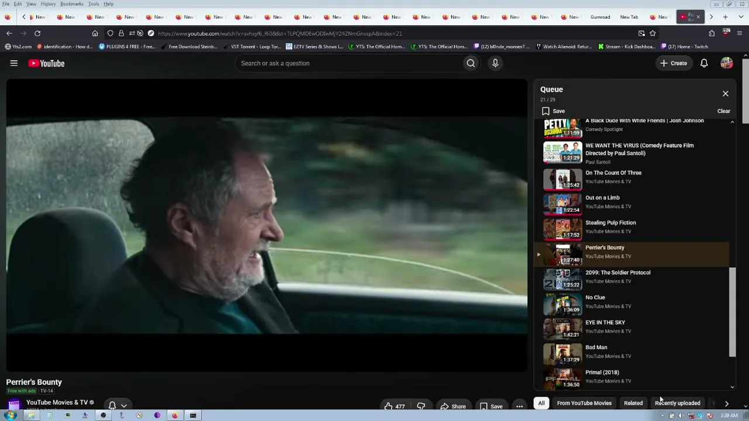The height and width of the screenshot is (421, 749).
Task: Select the Recently uploaded chip
Action: click(677, 403)
